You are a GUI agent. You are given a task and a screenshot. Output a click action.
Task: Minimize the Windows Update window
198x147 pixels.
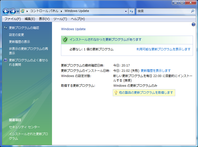pyautogui.click(x=175, y=2)
